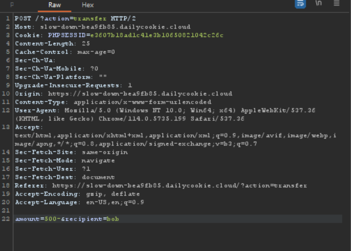Screen dimensions: 351x251
Task: Click the Content-Length: 25 header
Action: (x=52, y=44)
